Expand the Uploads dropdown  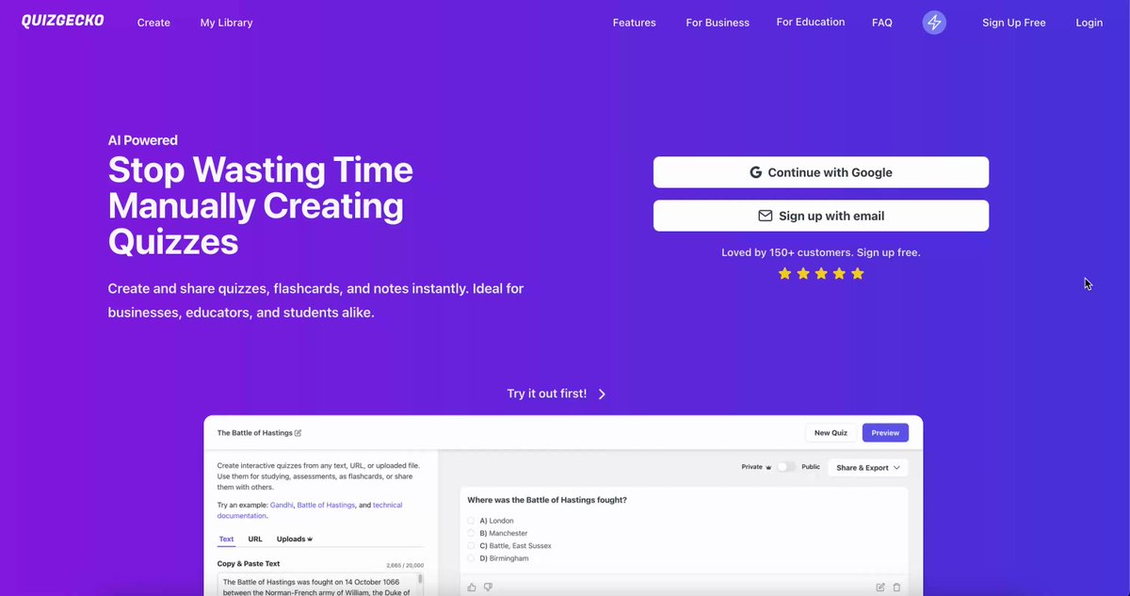(294, 539)
